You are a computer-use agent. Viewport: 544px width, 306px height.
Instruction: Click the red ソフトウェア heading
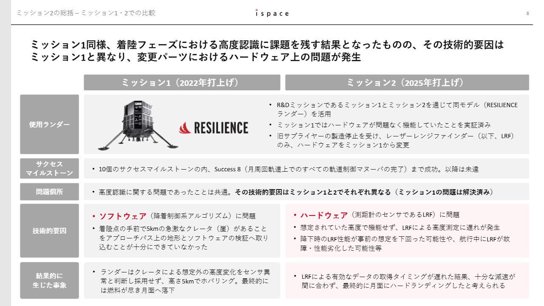(x=123, y=216)
